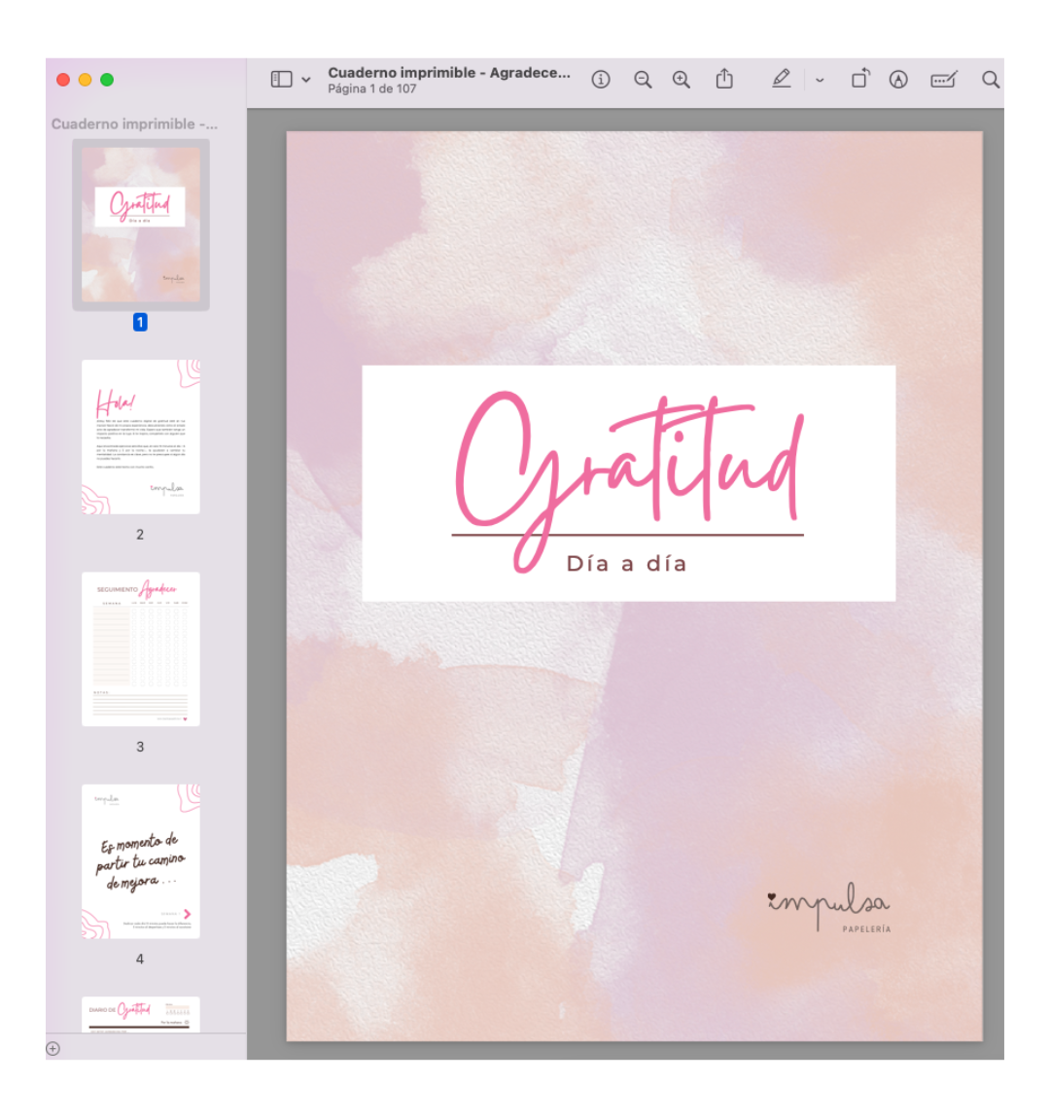The height and width of the screenshot is (1118, 1050).
Task: Show document info with the inspector icon
Action: point(601,80)
